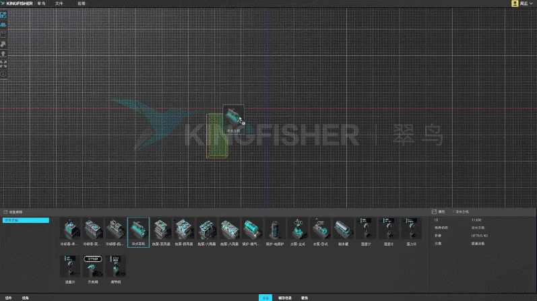Switch to the 管线 bottom tab

[x=305, y=298]
